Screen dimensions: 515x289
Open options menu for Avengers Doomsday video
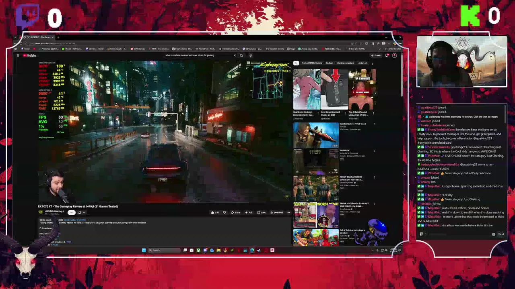375,177
